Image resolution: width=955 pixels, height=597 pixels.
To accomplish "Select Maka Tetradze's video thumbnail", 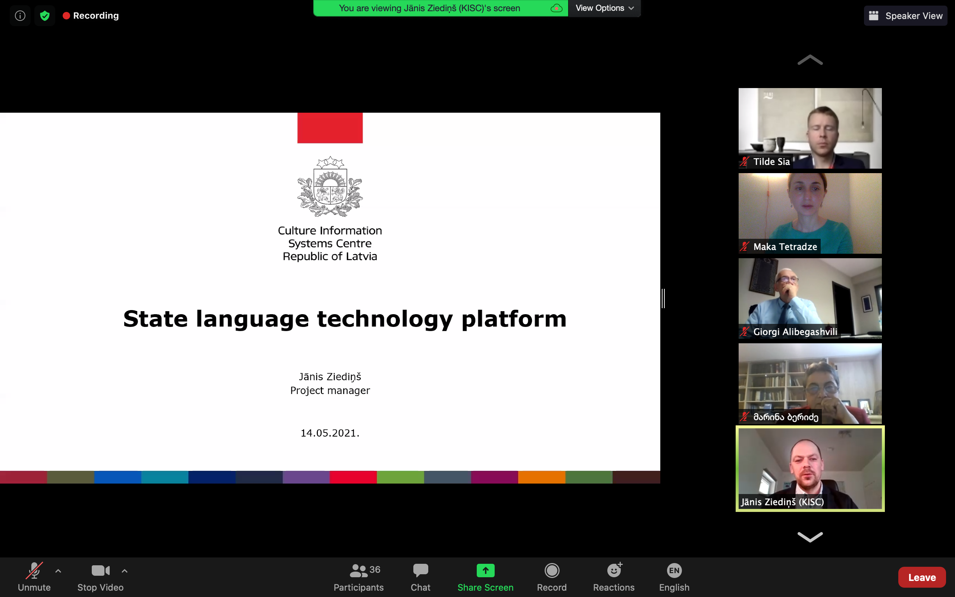I will click(810, 213).
